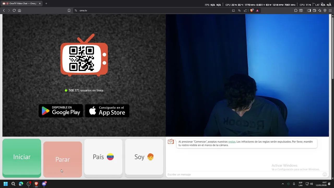Open the sidebar search panel icon
The height and width of the screenshot is (188, 334).
point(301,10)
